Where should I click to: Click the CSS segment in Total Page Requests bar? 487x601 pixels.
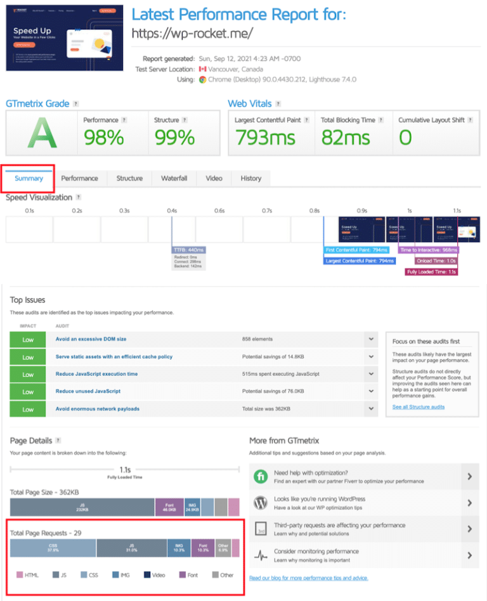[x=53, y=548]
